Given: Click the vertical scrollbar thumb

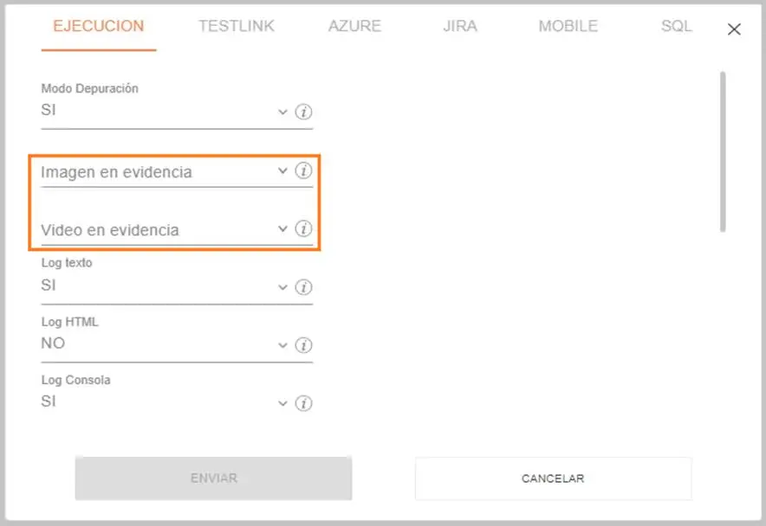Looking at the screenshot, I should point(723,151).
